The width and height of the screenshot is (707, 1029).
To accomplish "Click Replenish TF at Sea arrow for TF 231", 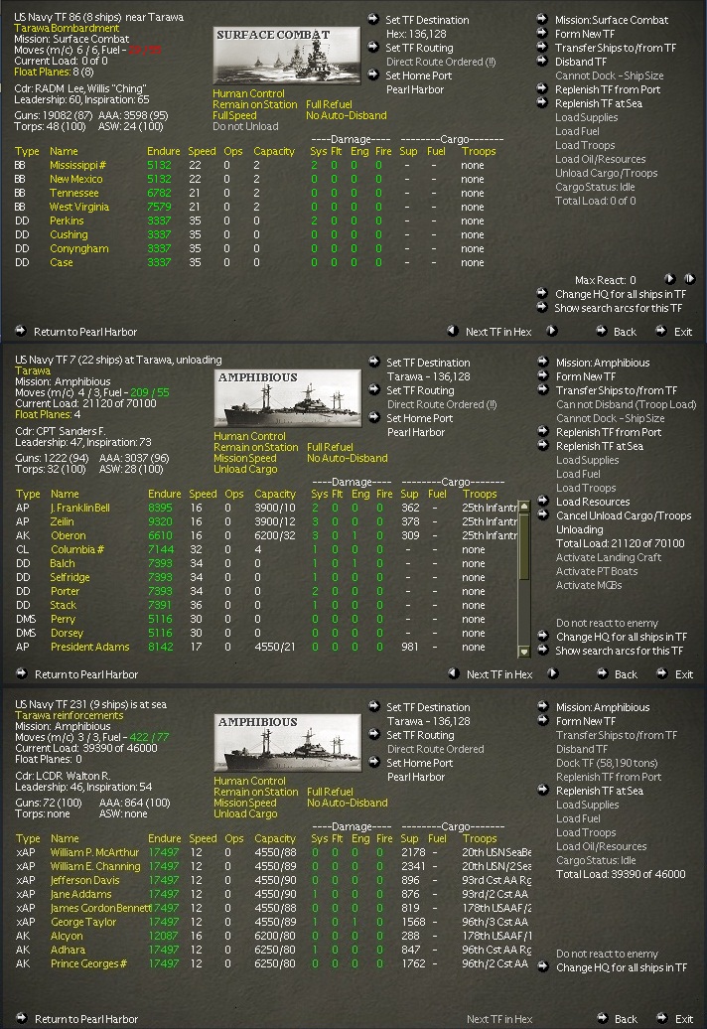I will pos(543,790).
